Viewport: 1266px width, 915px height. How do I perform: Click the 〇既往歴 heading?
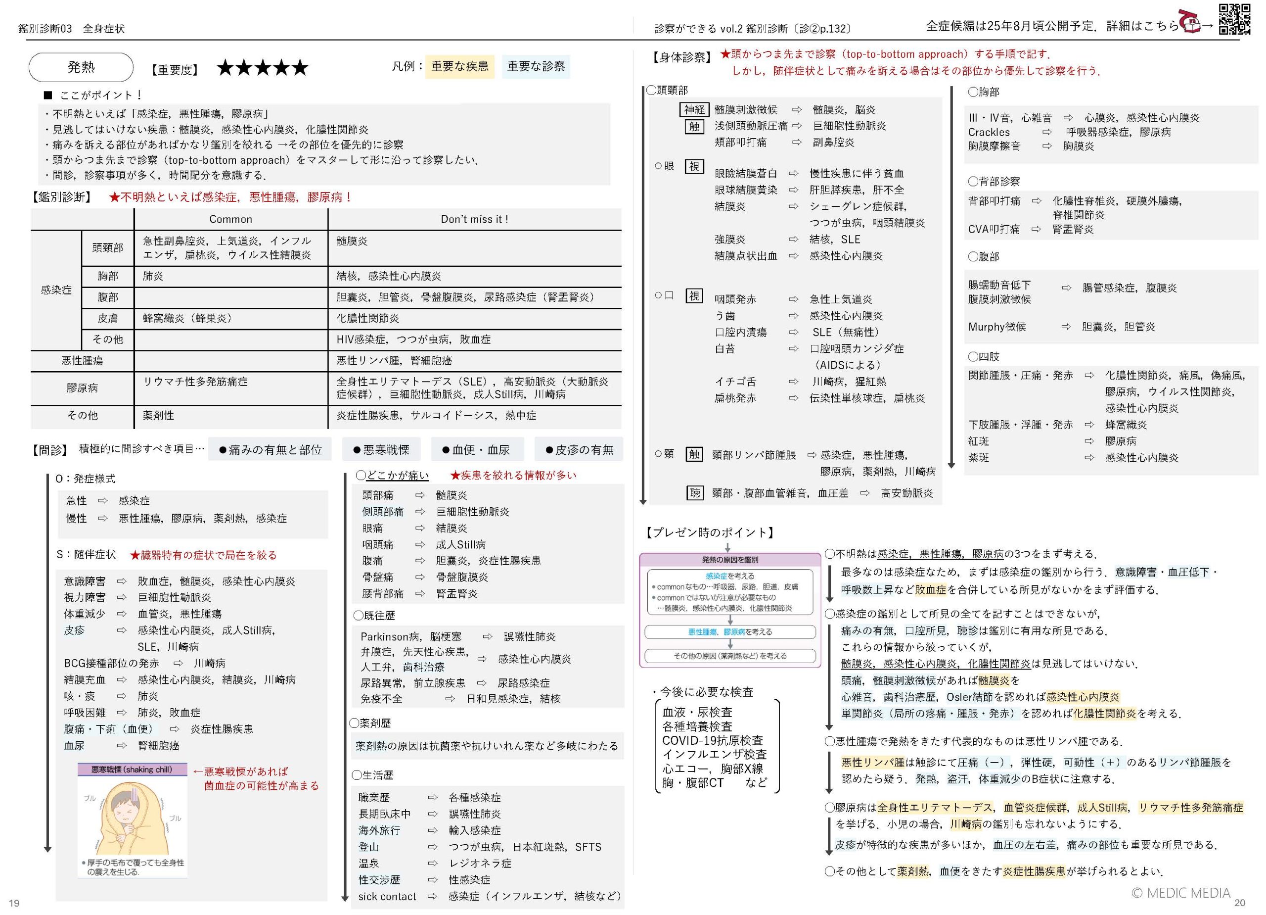374,615
